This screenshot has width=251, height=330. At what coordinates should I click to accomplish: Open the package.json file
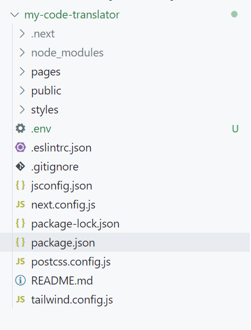pos(125,242)
